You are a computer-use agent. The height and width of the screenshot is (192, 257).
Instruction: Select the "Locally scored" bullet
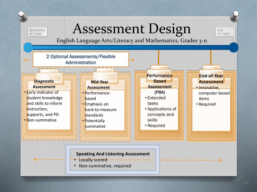tap(91, 160)
